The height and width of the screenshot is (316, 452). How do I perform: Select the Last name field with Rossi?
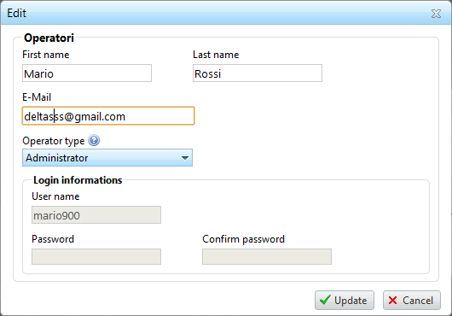[258, 73]
